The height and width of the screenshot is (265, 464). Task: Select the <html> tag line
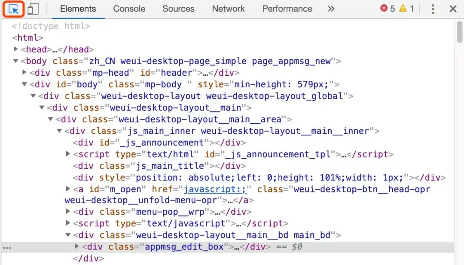[27, 38]
